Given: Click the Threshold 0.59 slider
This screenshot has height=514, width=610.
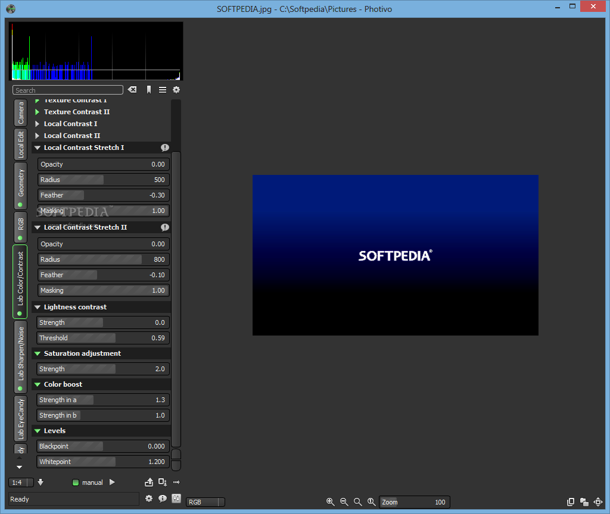Looking at the screenshot, I should (x=103, y=338).
